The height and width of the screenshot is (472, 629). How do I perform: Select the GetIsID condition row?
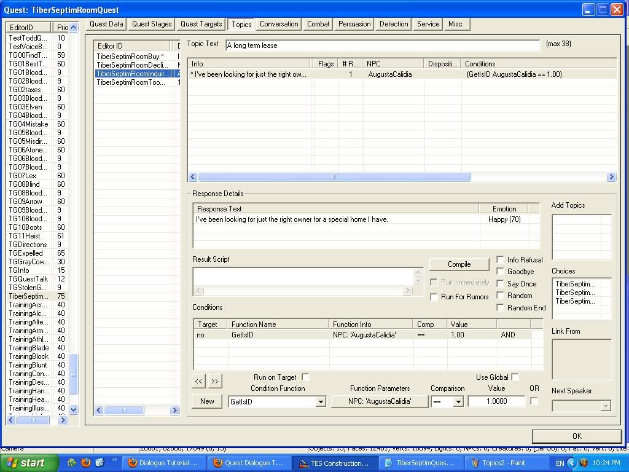[369, 335]
